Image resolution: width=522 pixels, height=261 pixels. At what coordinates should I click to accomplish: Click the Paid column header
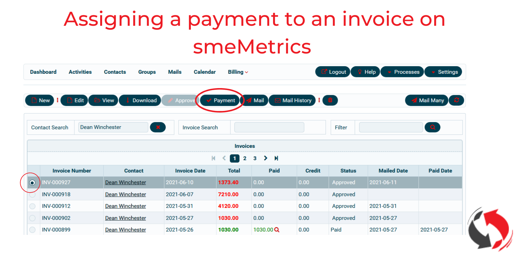274,171
